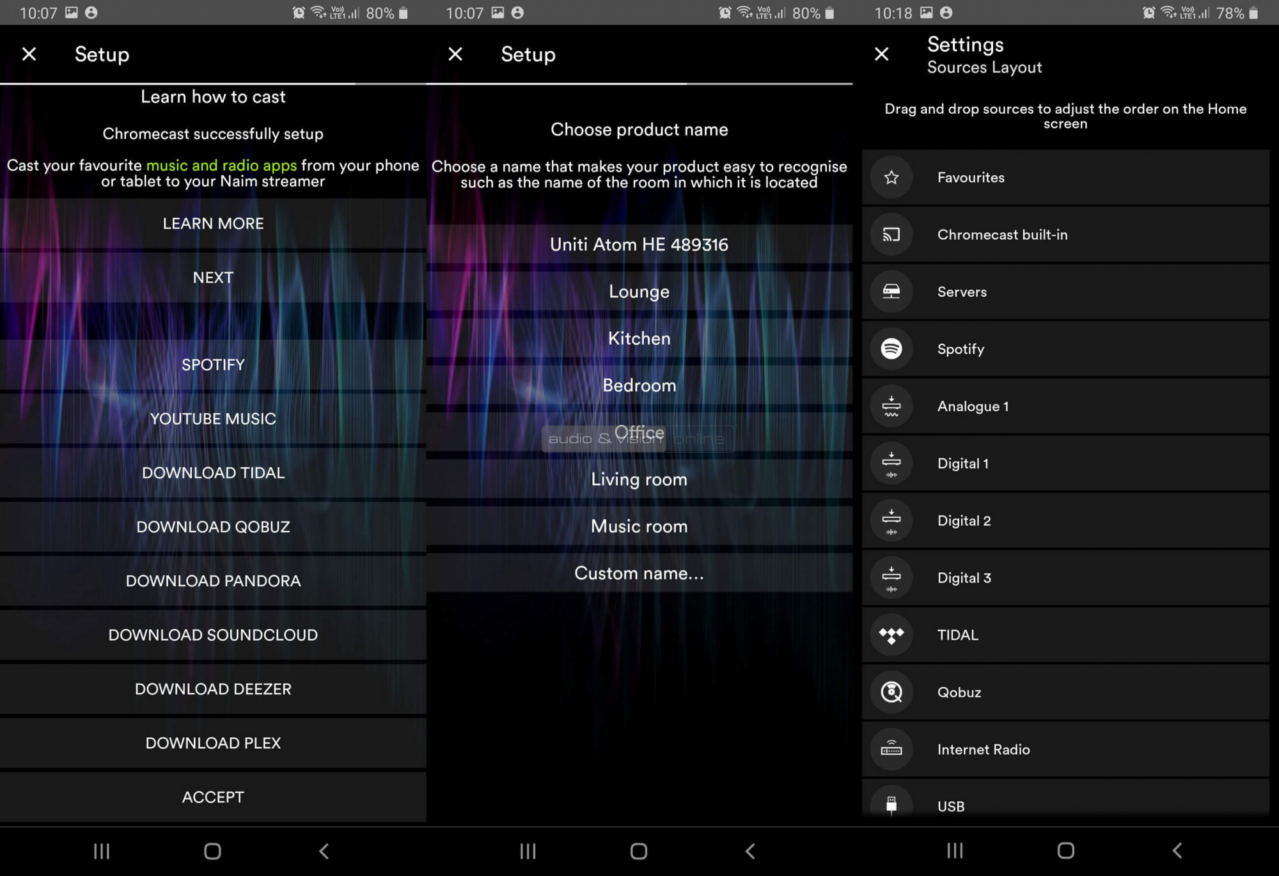Tap the home icon under Learn how to cast screen
The image size is (1279, 876).
(x=212, y=851)
